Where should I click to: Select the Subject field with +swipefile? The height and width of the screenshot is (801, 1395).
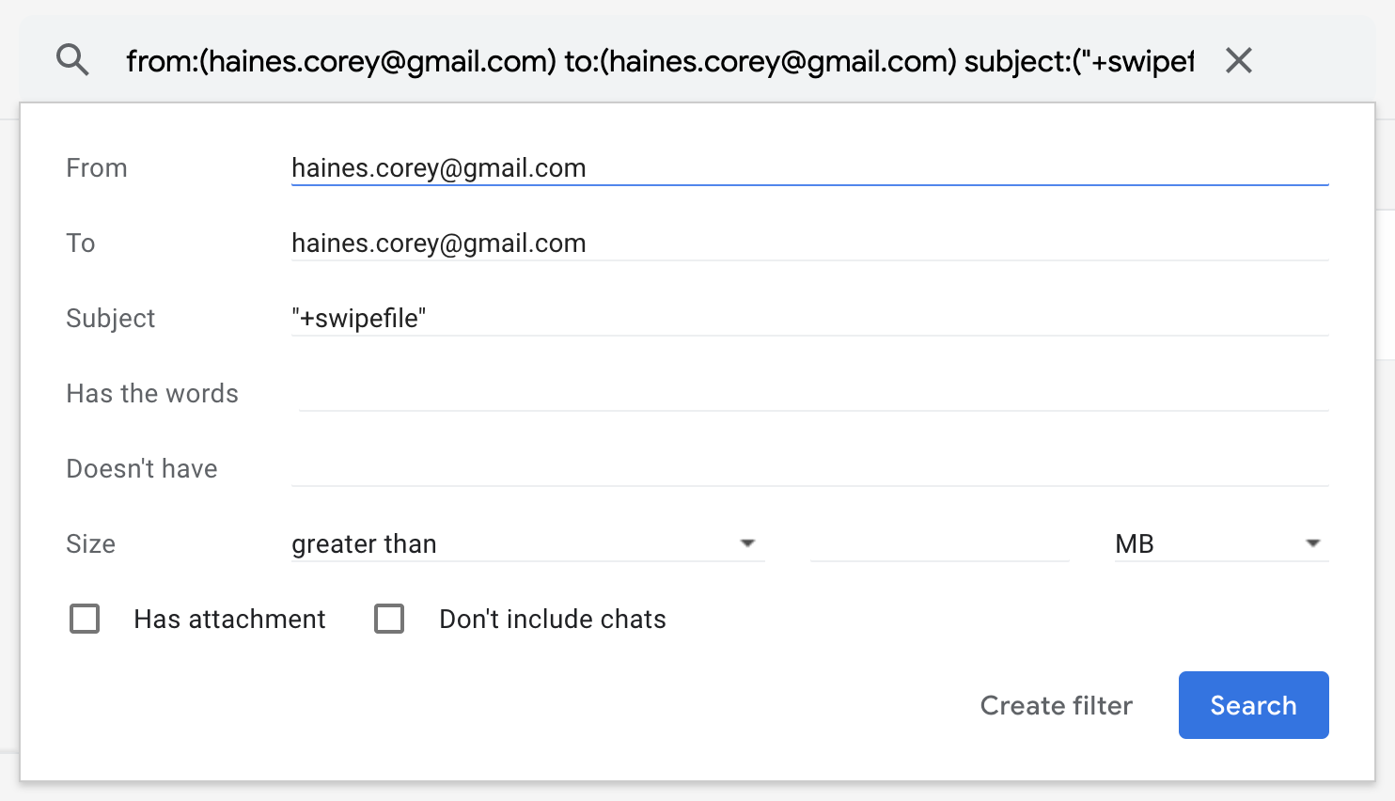[x=808, y=319]
